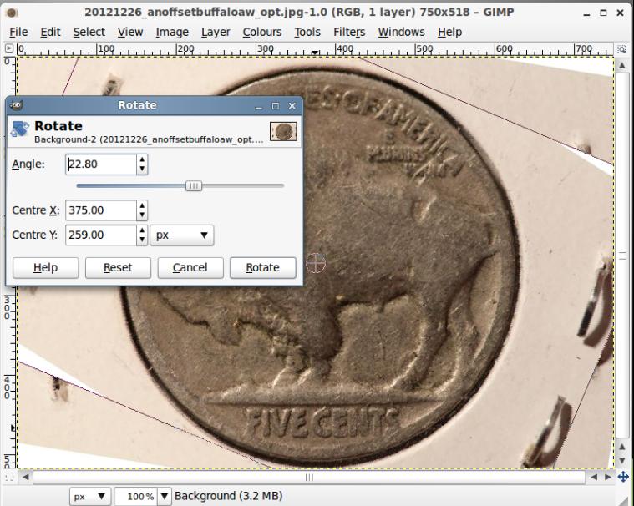634x506 pixels.
Task: Click the rotation centre crosshair on canvas
Action: pyautogui.click(x=316, y=263)
